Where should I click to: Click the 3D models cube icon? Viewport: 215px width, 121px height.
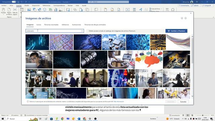tap(45, 10)
